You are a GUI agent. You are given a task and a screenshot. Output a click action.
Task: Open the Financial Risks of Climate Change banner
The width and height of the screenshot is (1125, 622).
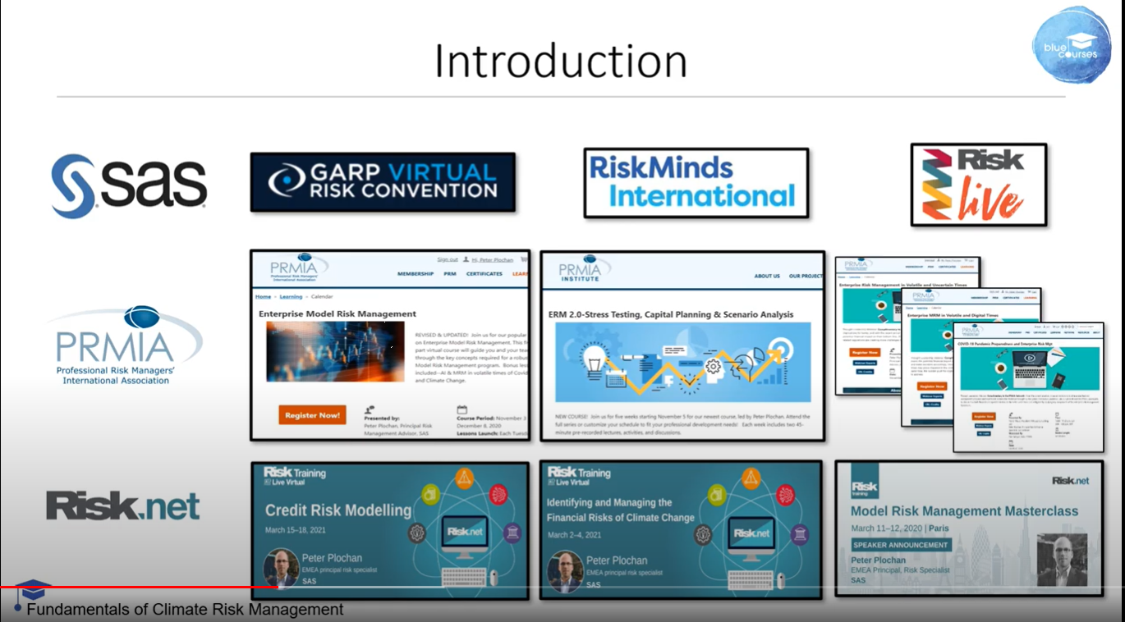681,529
